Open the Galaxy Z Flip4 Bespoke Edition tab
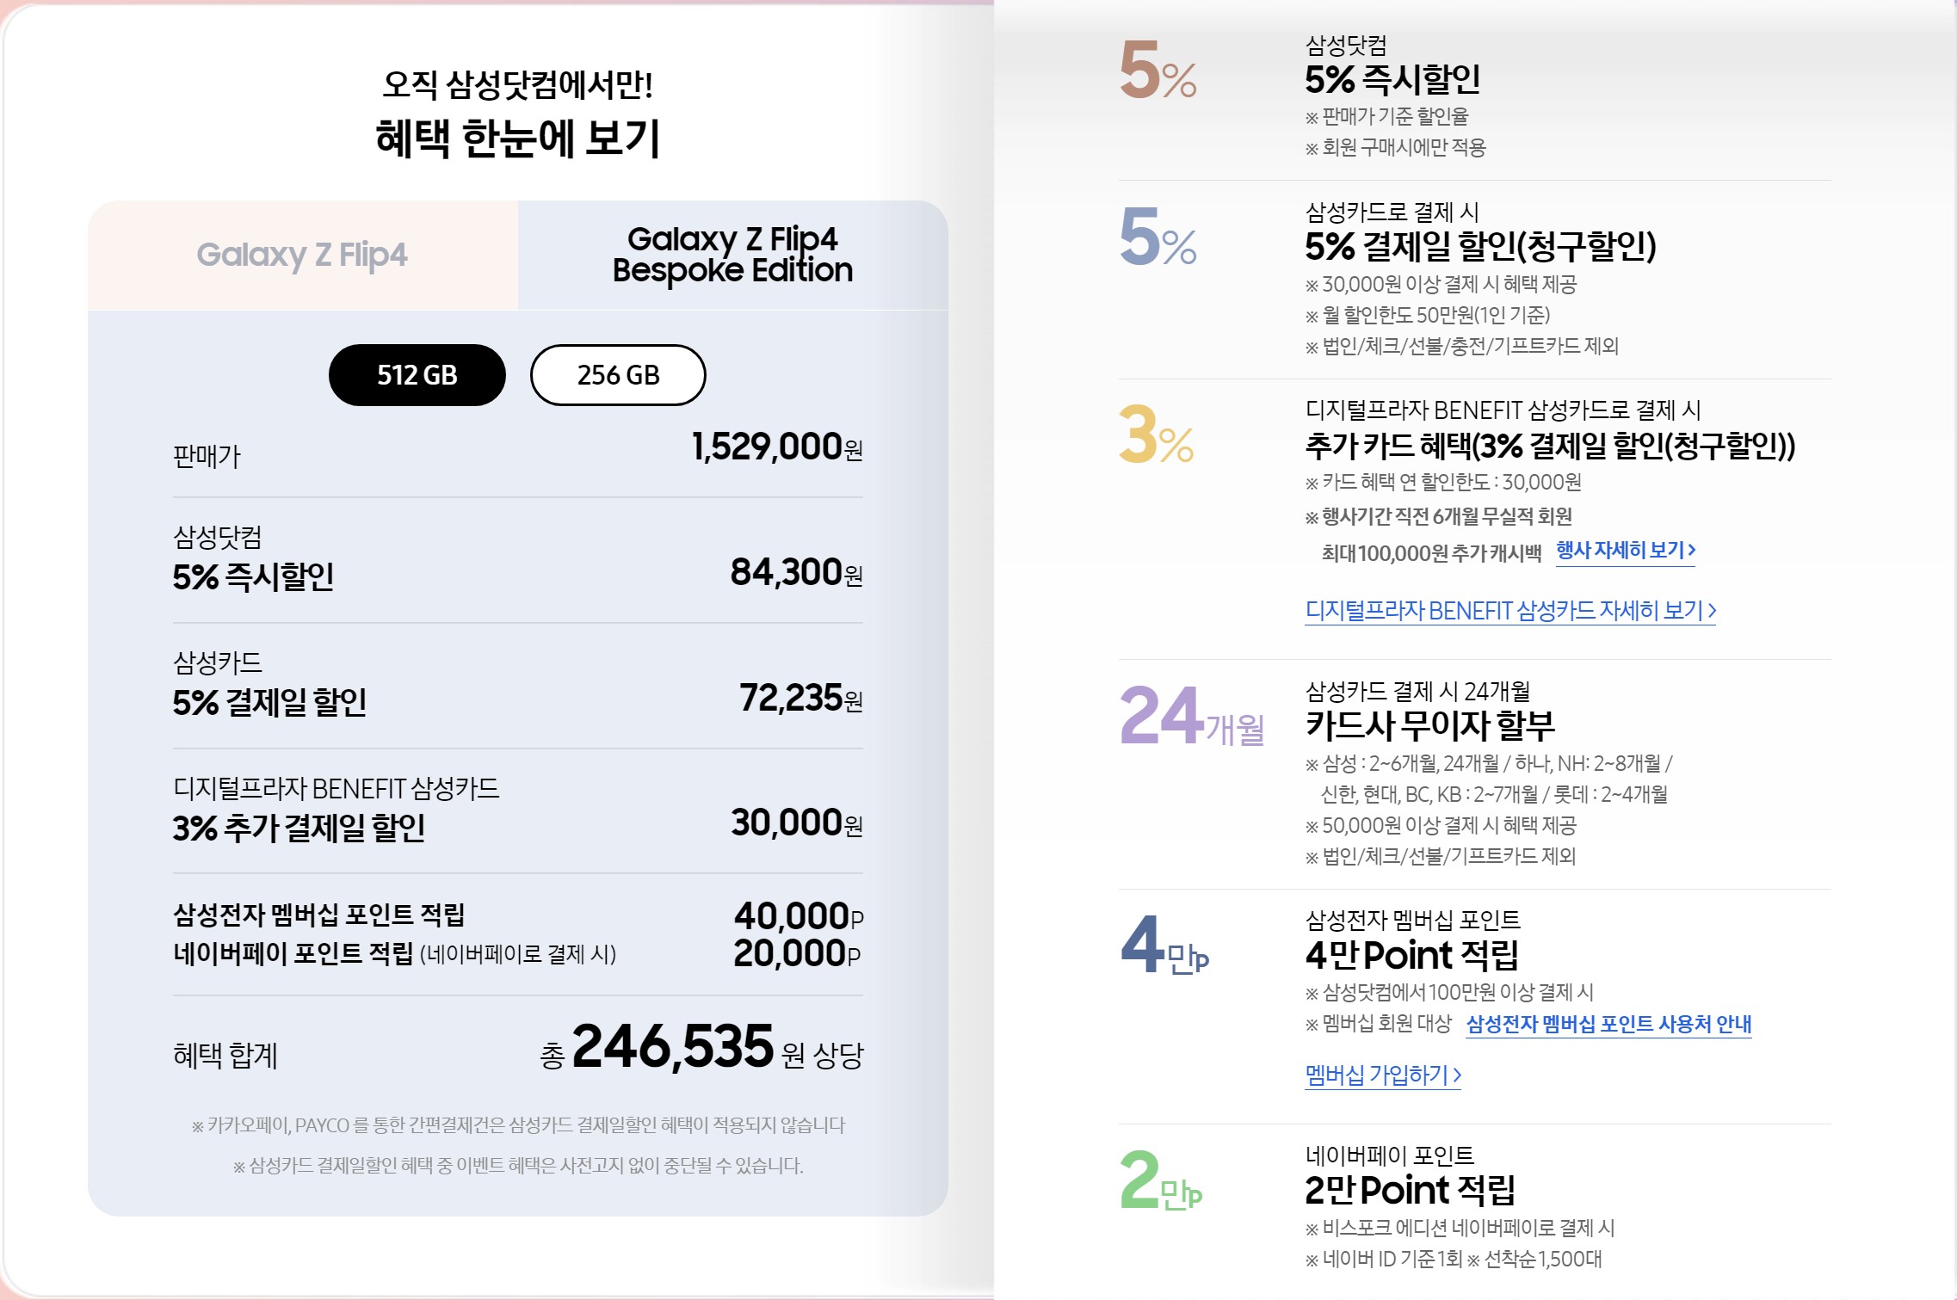Image resolution: width=1957 pixels, height=1300 pixels. [733, 256]
